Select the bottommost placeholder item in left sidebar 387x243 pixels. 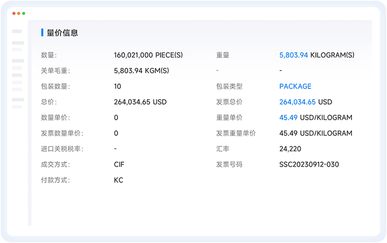(18, 107)
